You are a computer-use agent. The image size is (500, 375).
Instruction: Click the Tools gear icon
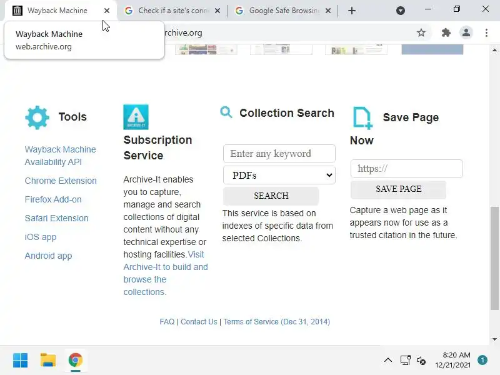pyautogui.click(x=37, y=117)
